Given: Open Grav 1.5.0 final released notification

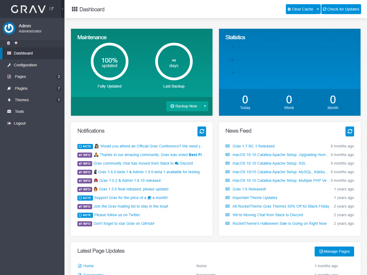Looking at the screenshot, I should tap(134, 189).
